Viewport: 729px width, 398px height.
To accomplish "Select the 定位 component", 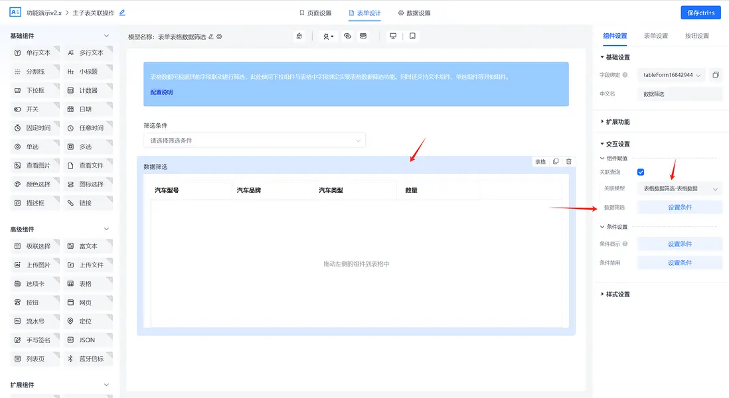I will point(88,321).
